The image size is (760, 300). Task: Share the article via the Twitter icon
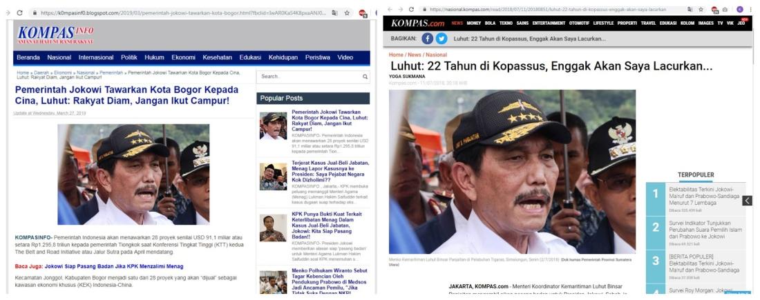point(441,39)
